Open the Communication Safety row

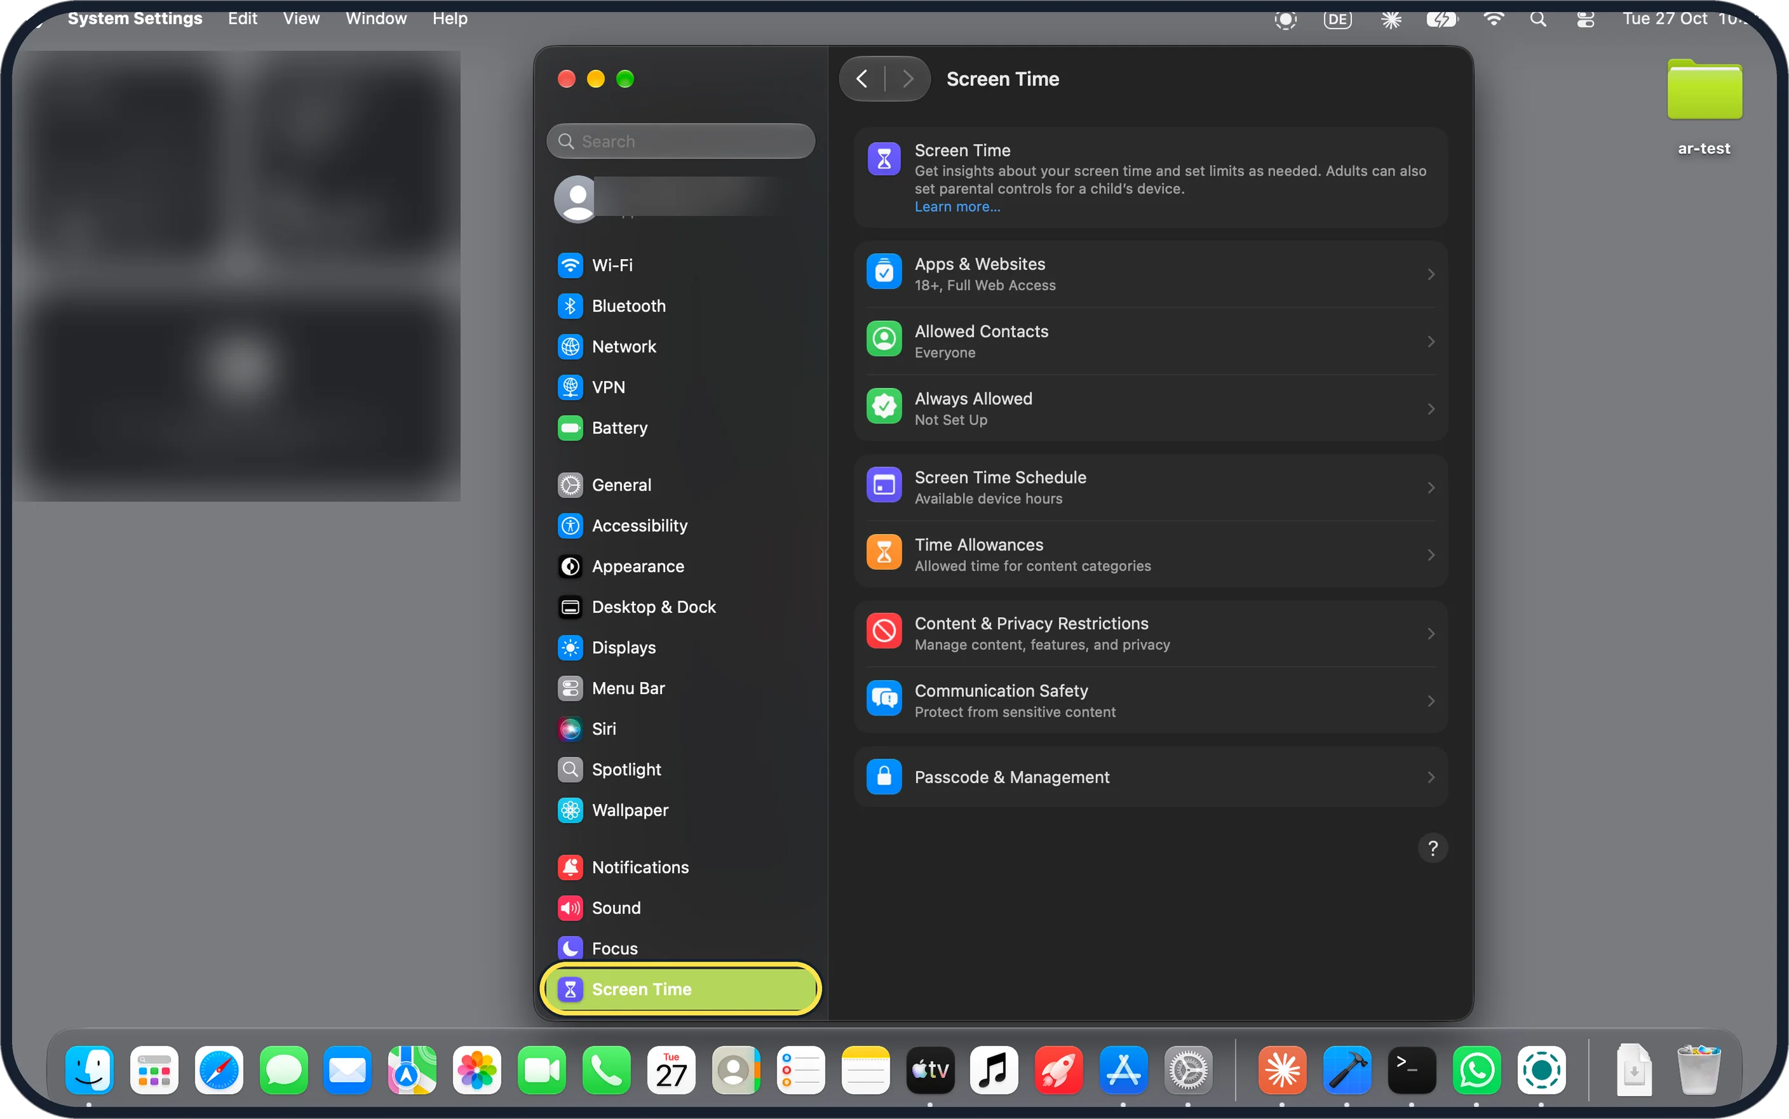[x=1151, y=701]
